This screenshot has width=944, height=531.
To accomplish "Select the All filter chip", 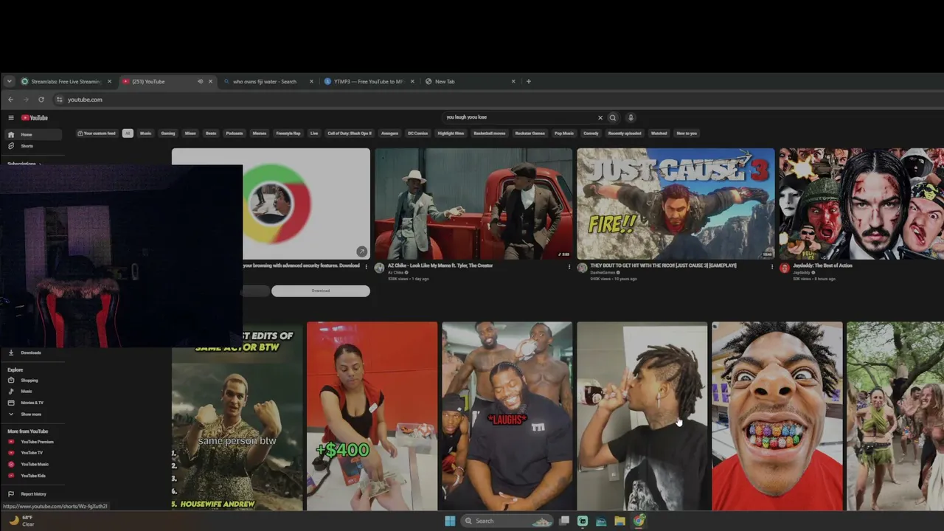I will [128, 133].
